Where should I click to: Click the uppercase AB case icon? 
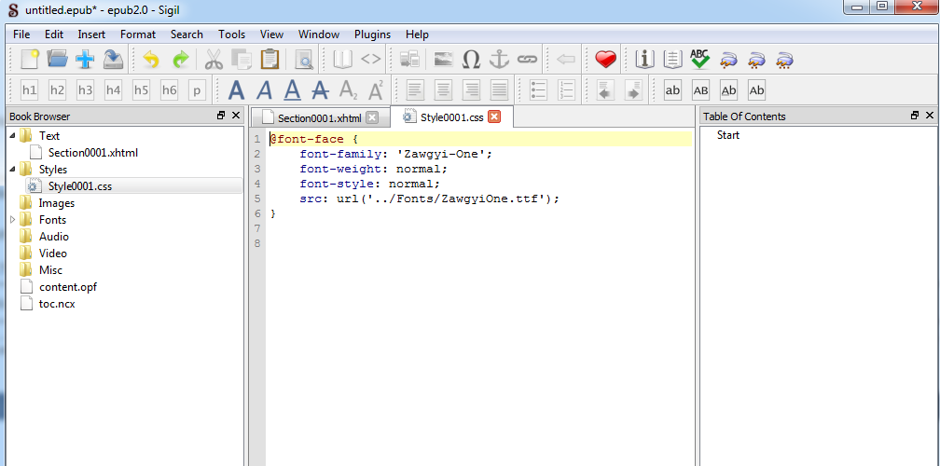point(701,90)
